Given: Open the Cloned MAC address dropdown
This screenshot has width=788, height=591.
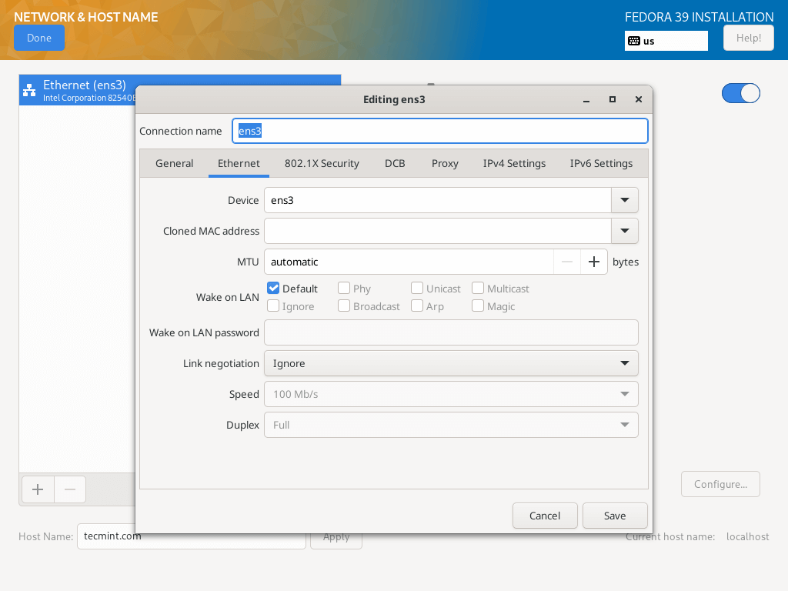Looking at the screenshot, I should click(x=624, y=231).
